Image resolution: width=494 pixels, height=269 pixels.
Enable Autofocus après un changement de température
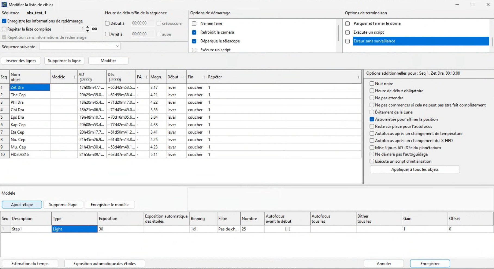(372, 133)
